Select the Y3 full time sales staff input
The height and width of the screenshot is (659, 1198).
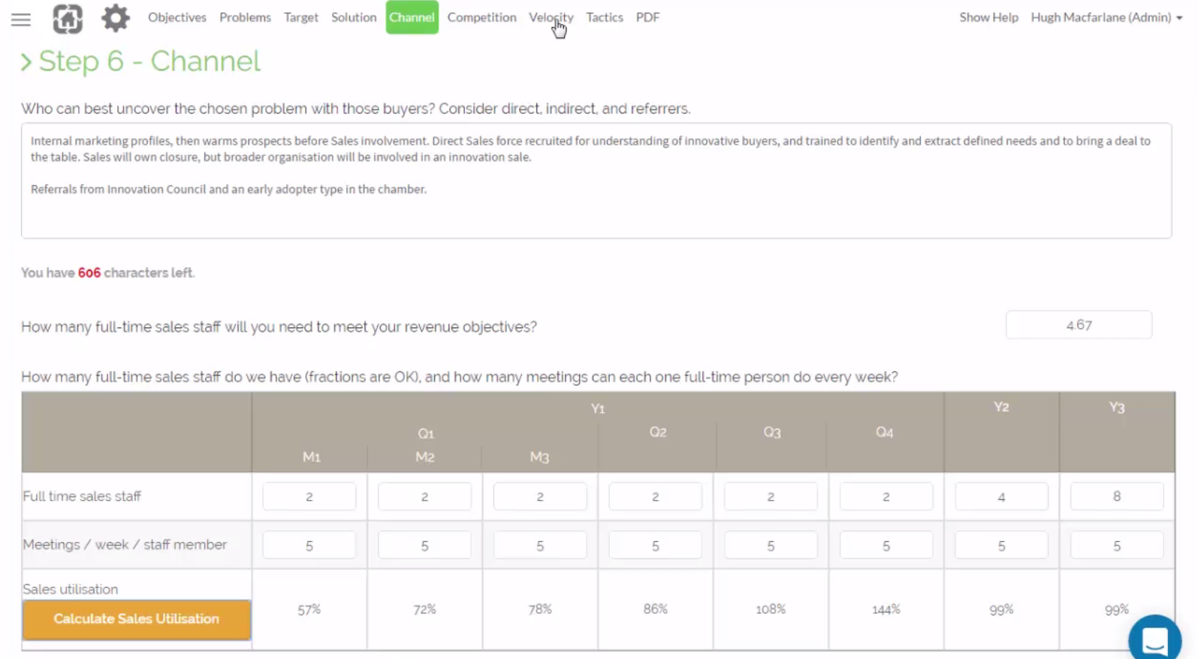1117,496
